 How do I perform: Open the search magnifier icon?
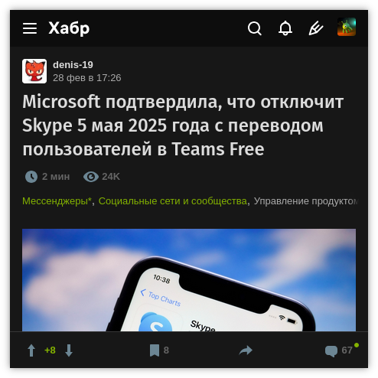[255, 28]
